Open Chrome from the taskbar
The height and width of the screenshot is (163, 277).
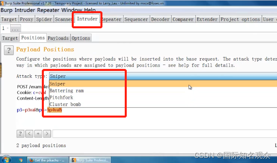pyautogui.click(x=21, y=160)
